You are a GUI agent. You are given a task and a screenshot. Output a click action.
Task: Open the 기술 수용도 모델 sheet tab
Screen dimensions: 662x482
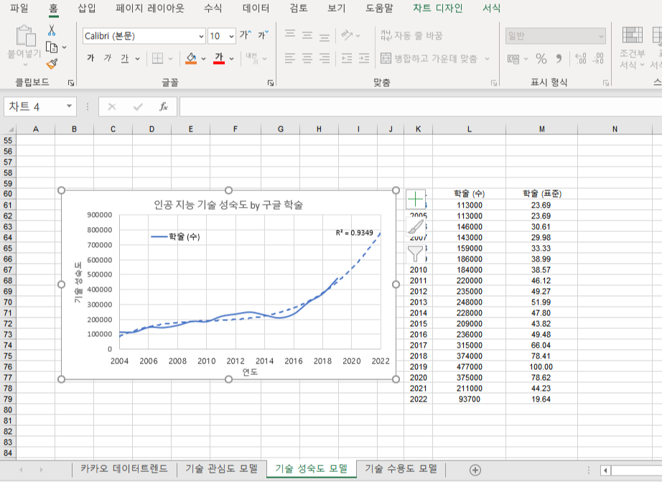click(x=401, y=469)
